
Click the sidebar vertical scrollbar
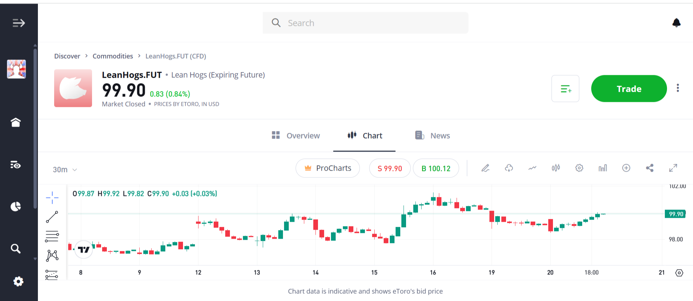pos(35,129)
